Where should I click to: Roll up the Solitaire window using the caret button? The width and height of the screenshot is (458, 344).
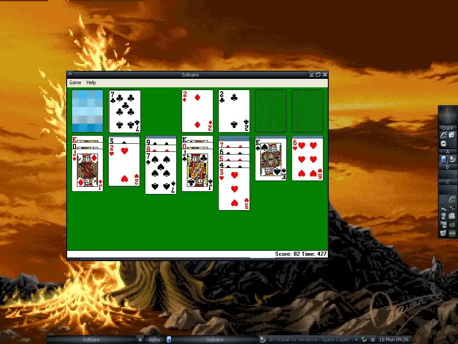tap(70, 74)
